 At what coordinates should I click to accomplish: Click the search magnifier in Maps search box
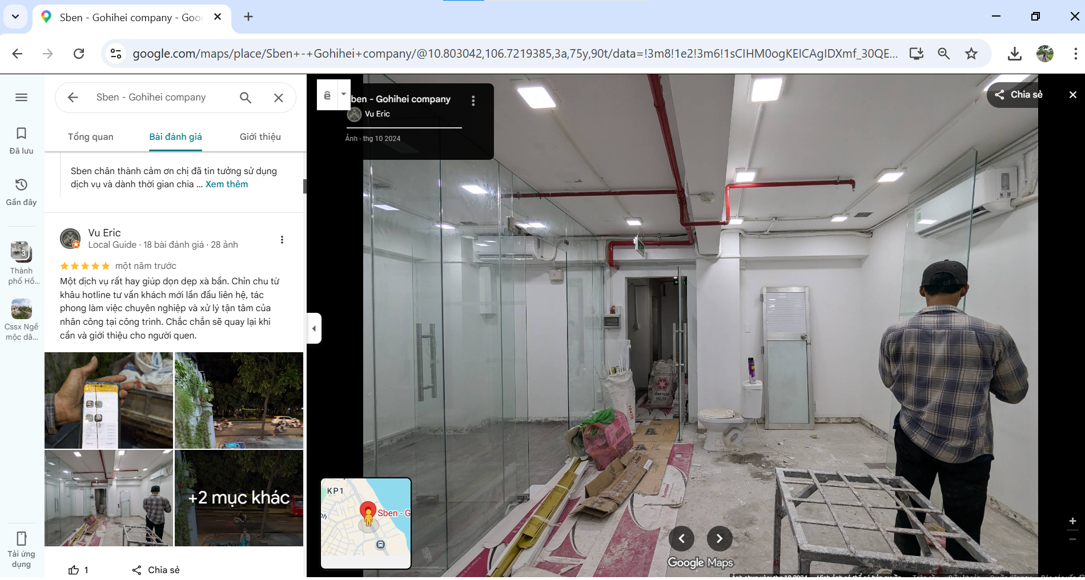(x=246, y=98)
